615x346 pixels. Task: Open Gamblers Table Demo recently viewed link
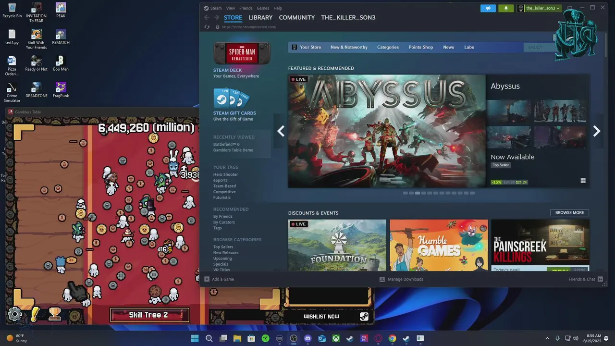coord(233,150)
